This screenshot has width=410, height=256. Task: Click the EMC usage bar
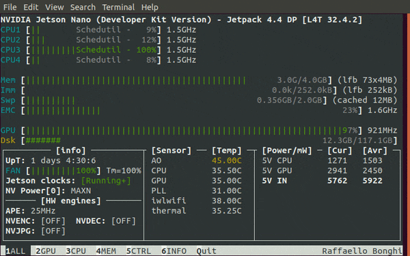coord(192,110)
